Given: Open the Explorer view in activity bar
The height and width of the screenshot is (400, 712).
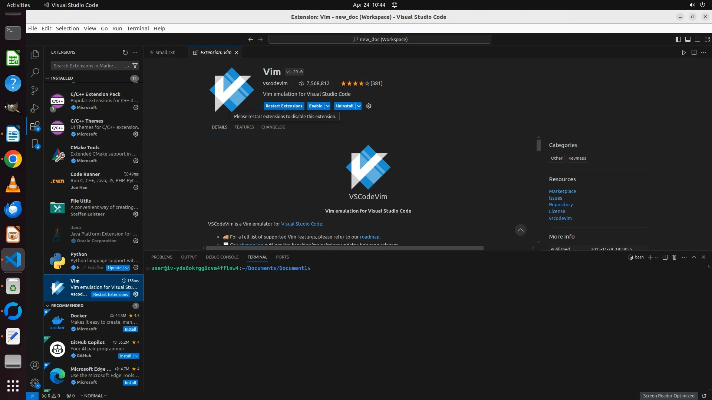Looking at the screenshot, I should (35, 55).
